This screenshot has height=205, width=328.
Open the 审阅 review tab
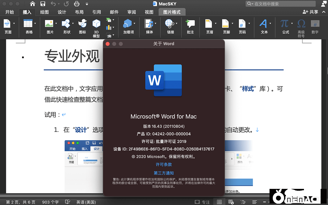[131, 12]
